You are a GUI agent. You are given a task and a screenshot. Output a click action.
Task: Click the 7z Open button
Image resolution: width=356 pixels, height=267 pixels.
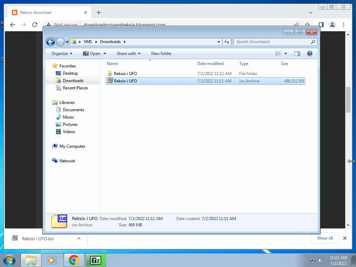click(91, 54)
